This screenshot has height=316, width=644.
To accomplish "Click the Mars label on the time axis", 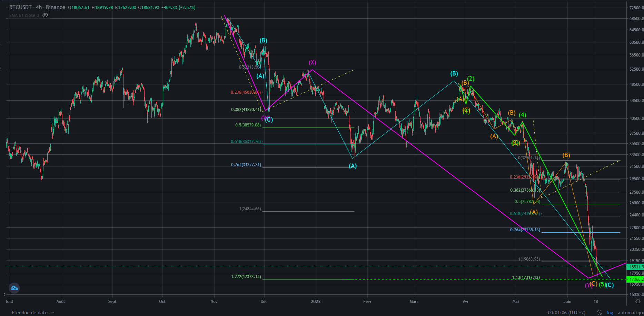I will (x=414, y=302).
